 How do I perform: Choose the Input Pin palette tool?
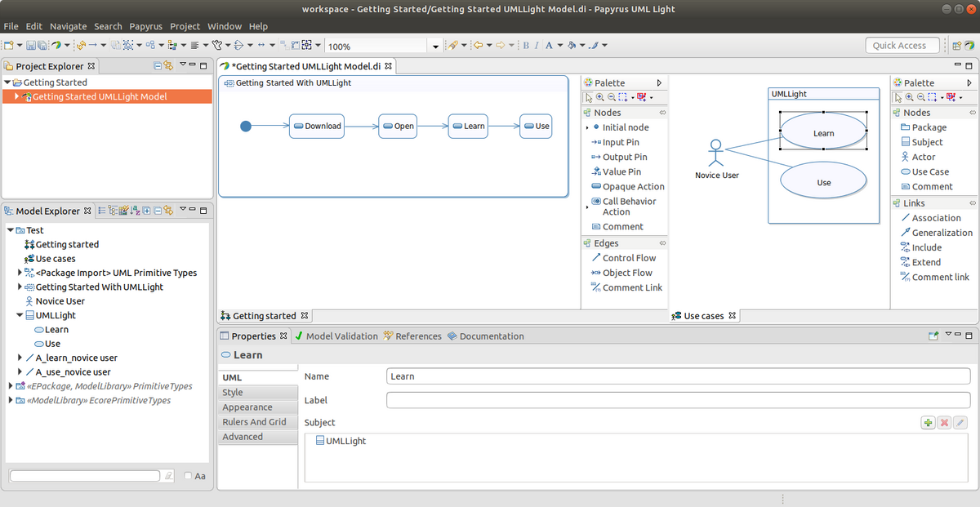click(x=620, y=142)
